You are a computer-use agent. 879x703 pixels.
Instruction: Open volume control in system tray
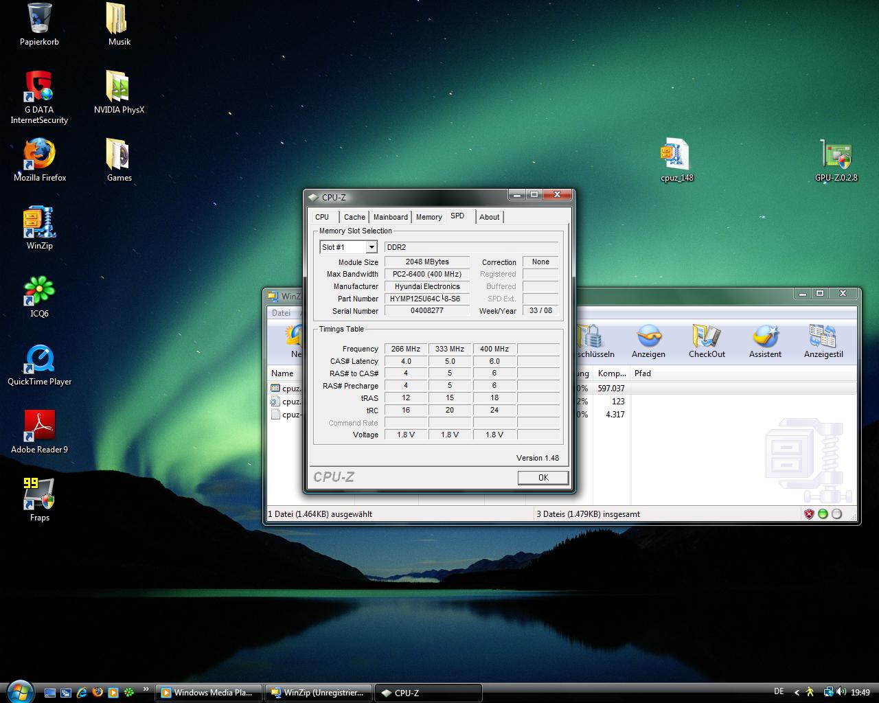click(841, 692)
